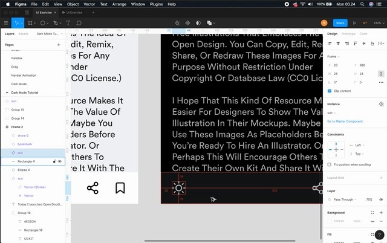The height and width of the screenshot is (243, 387).
Task: Open the Vector menu
Action: click(x=89, y=4)
